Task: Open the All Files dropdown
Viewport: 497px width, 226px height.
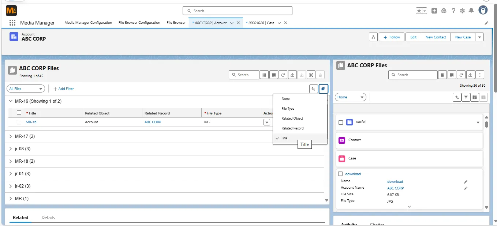Action: [26, 88]
